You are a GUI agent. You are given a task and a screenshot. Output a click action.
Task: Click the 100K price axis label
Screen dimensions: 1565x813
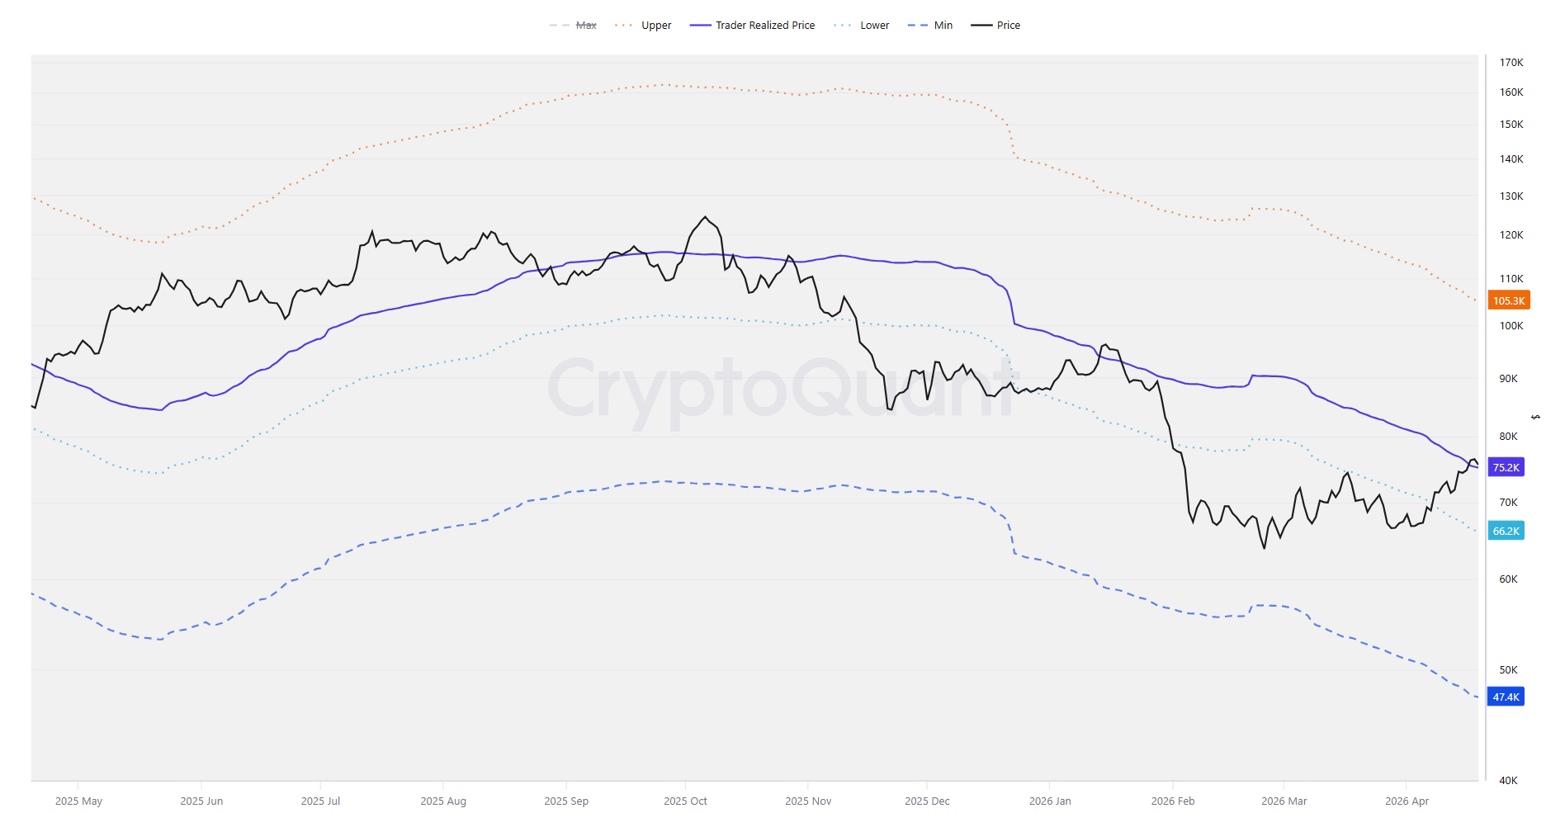coord(1511,326)
